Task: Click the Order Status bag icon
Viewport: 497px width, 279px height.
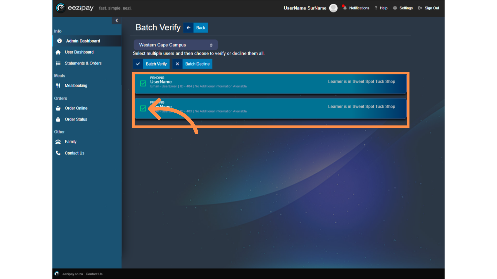Action: [58, 119]
